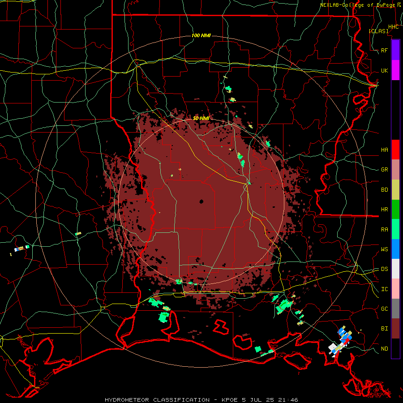
Task: Click the "RF" legend label
Action: pos(384,50)
